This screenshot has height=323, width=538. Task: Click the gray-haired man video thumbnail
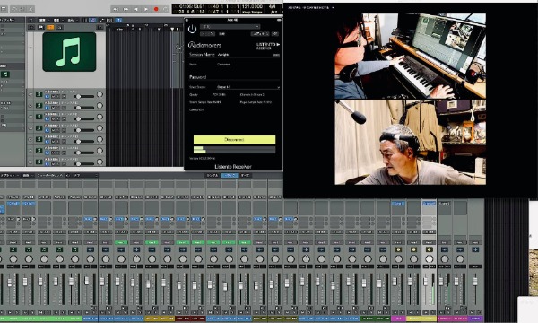411,142
